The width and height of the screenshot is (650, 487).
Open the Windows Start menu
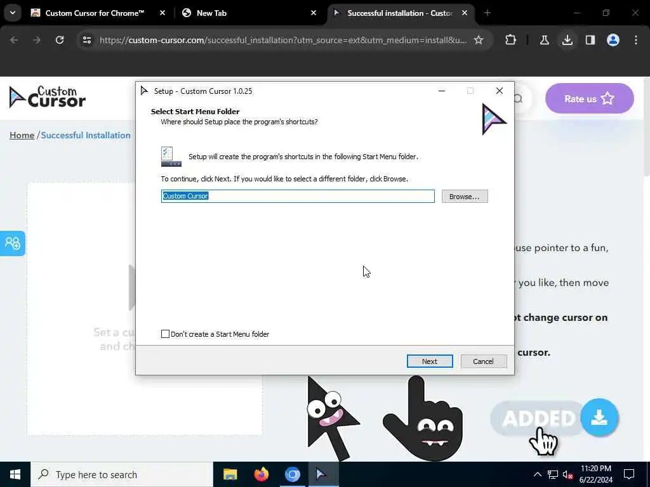(x=15, y=474)
